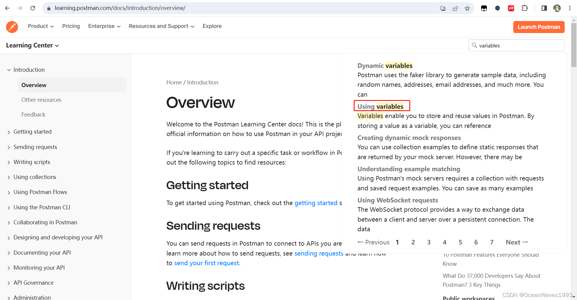
Task: Click the install app icon in address bar
Action: click(443, 8)
